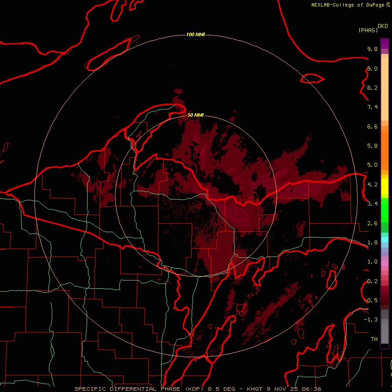392x392 pixels.
Task: Click the 3.4 scale value
Action: 372,204
